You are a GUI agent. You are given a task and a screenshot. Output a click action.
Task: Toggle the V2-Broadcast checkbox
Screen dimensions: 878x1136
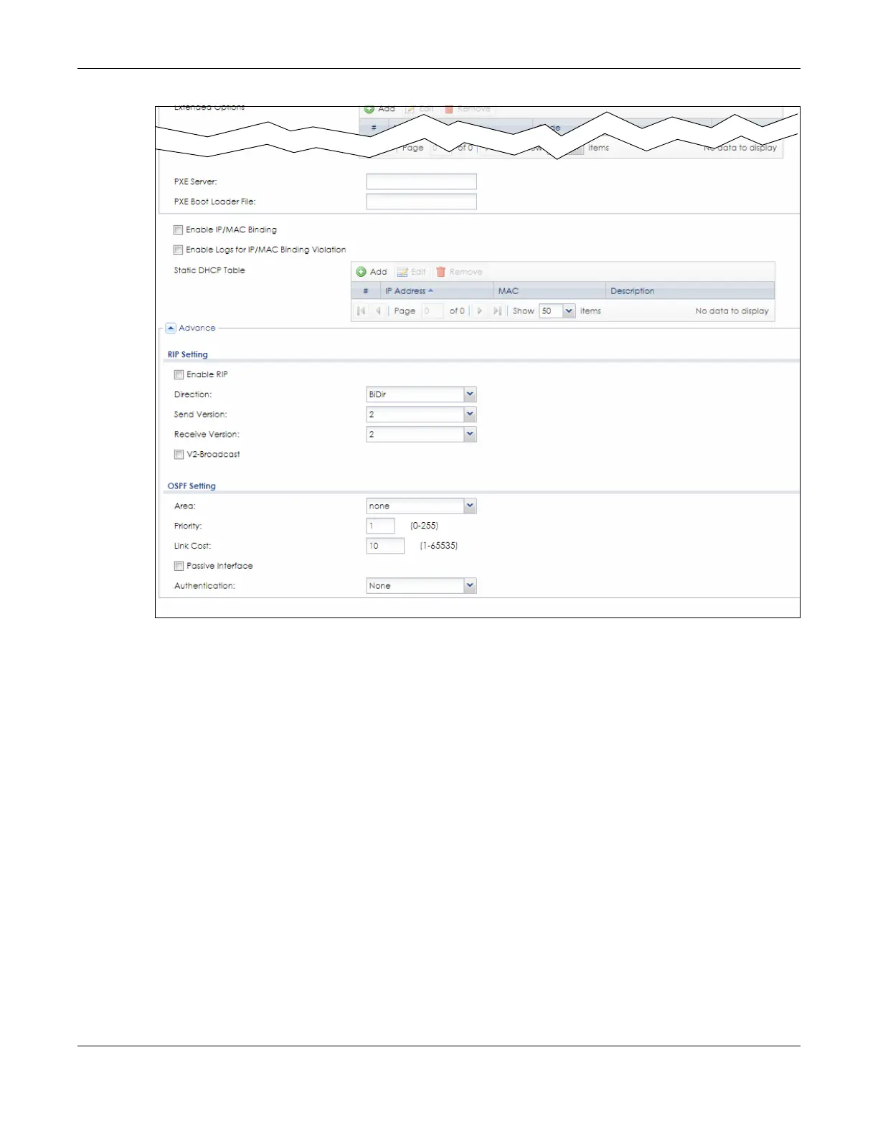pyautogui.click(x=179, y=455)
